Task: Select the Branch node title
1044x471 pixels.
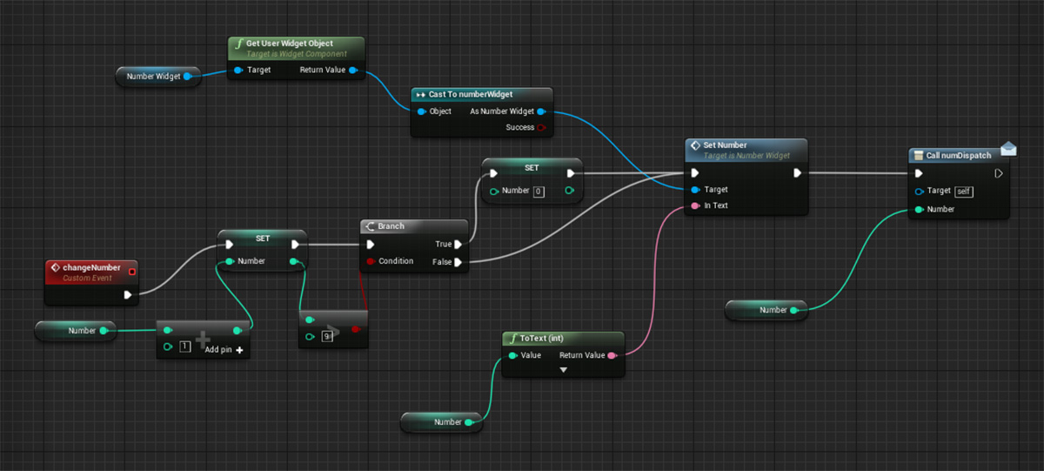Action: [x=391, y=226]
